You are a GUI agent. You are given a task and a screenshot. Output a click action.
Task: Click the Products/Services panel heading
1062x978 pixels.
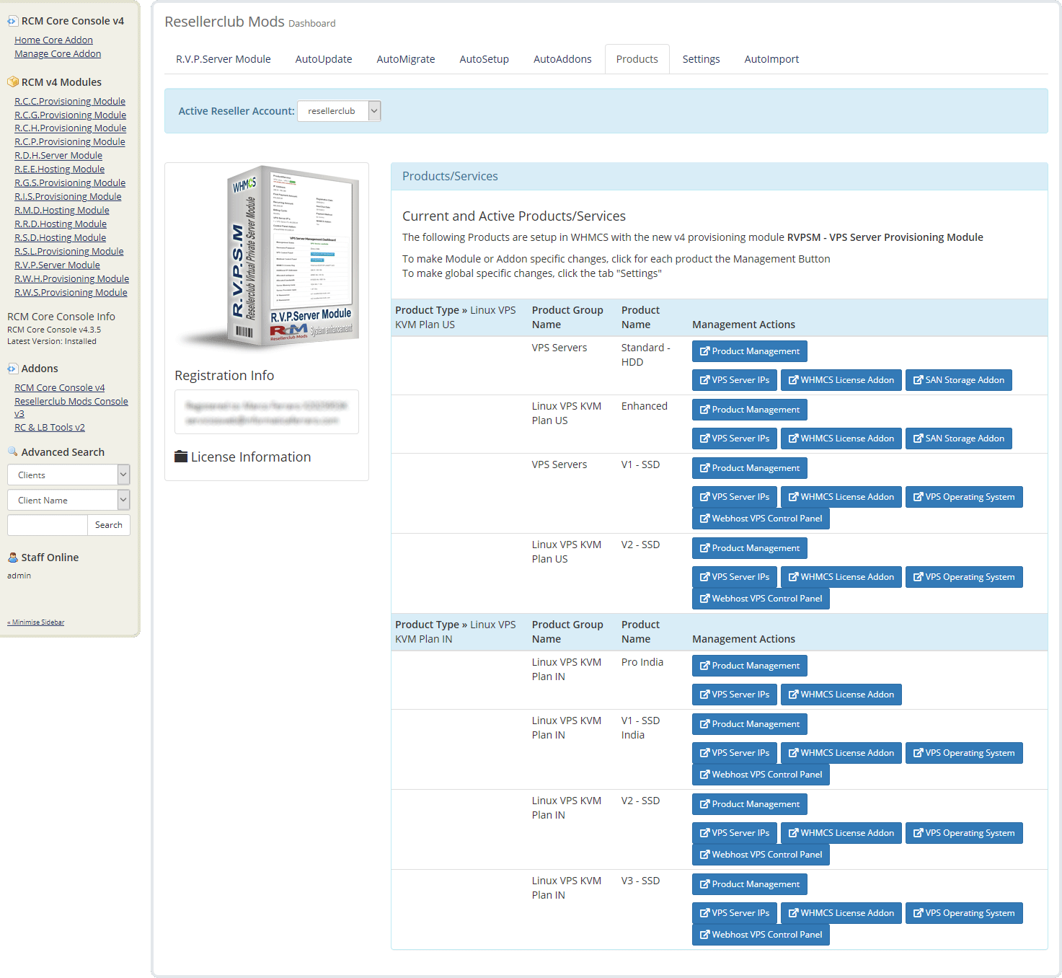tap(450, 176)
